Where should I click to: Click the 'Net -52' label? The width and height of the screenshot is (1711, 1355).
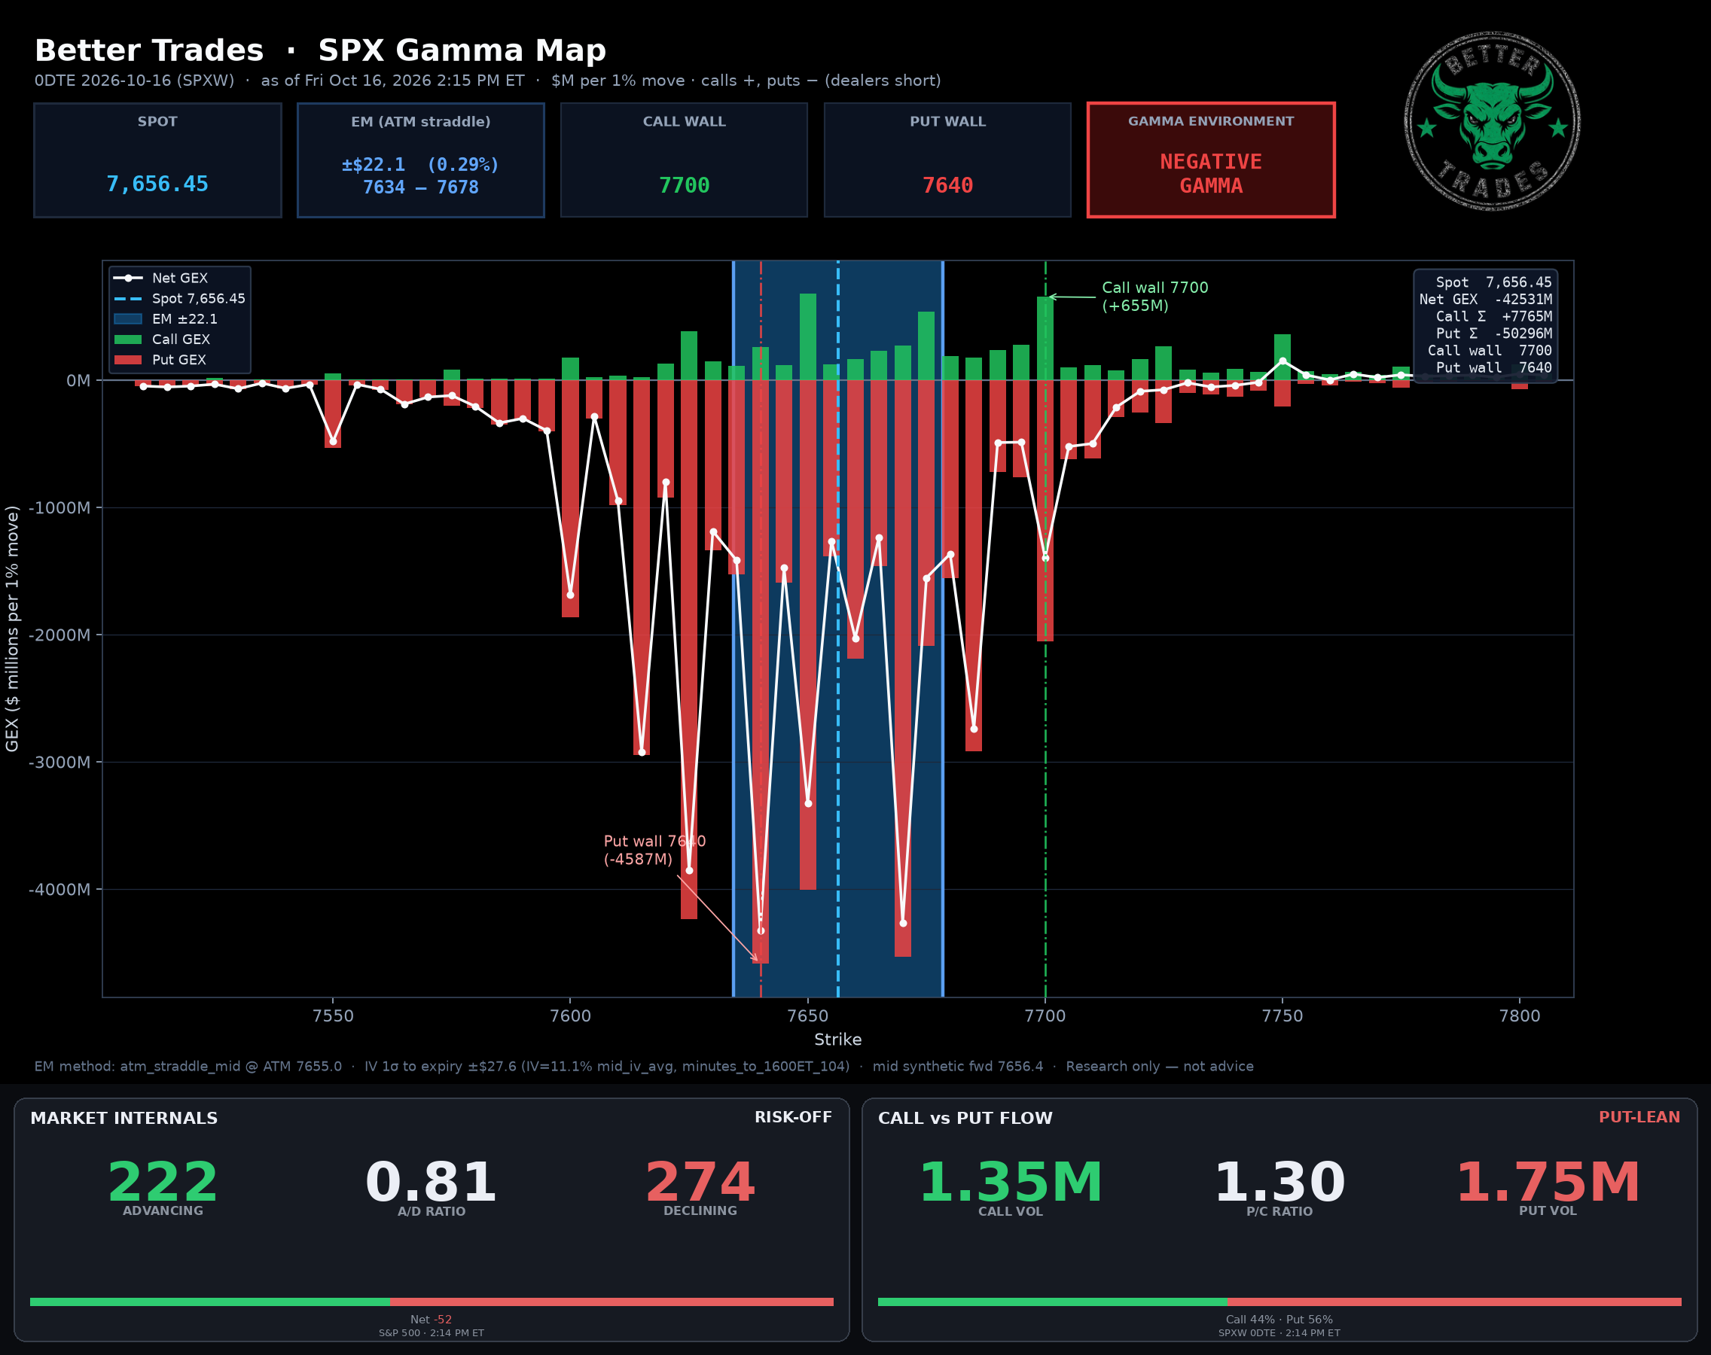click(431, 1320)
